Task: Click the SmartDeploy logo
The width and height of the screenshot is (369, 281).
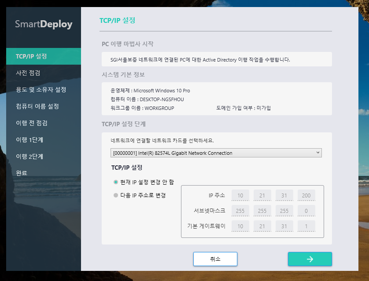Action: click(44, 24)
